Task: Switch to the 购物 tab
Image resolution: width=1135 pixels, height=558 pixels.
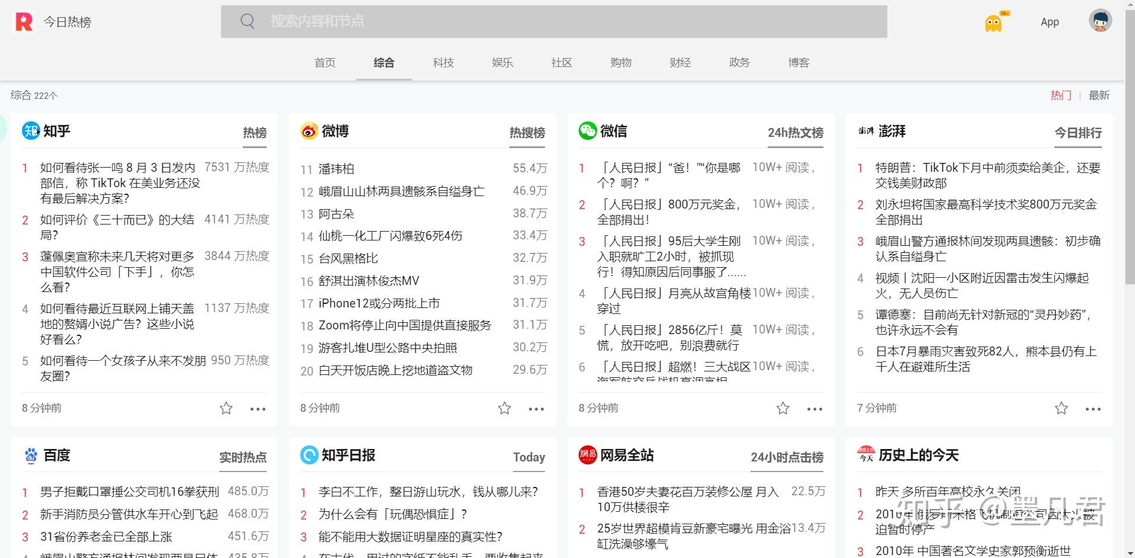Action: pyautogui.click(x=621, y=62)
